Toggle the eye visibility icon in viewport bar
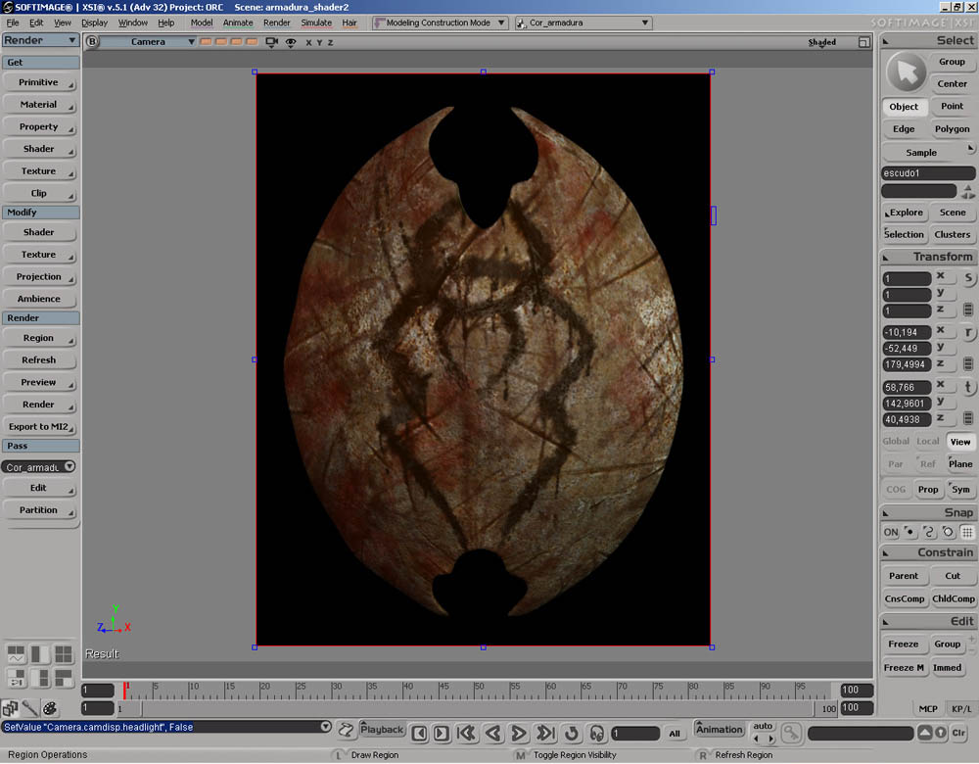979x764 pixels. click(291, 42)
